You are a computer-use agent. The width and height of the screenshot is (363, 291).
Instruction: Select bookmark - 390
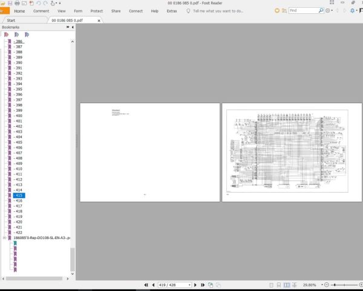point(18,63)
